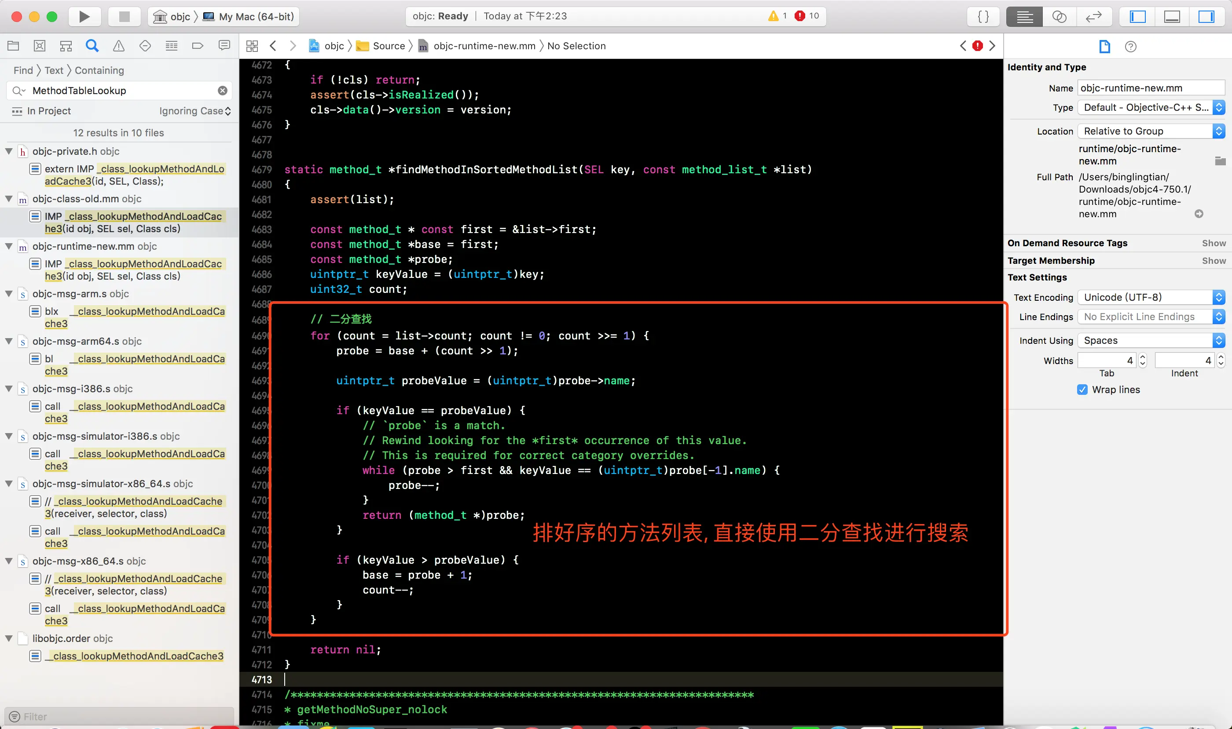The image size is (1232, 729).
Task: Click the related items grid icon
Action: coord(252,46)
